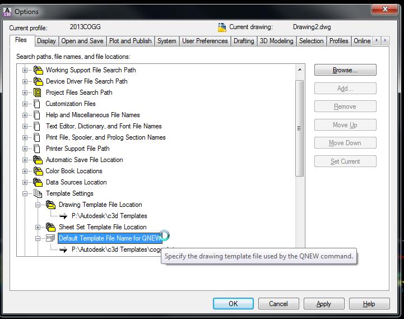Click the Device Driver File Search Path folder icon
Viewport: 404px width, 319px height.
[38, 81]
